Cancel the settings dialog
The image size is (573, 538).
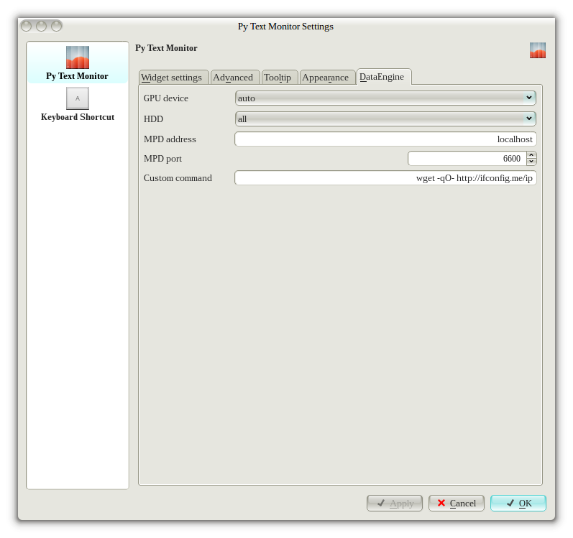click(456, 503)
